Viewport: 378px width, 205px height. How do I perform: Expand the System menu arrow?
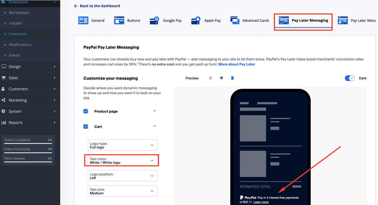point(54,111)
